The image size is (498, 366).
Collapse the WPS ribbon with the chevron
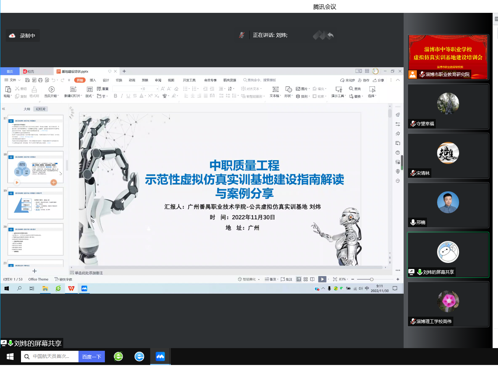click(398, 80)
